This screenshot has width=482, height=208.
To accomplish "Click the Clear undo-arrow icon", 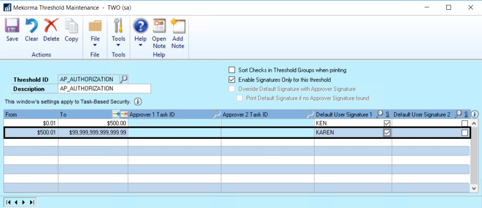I will pyautogui.click(x=31, y=26).
